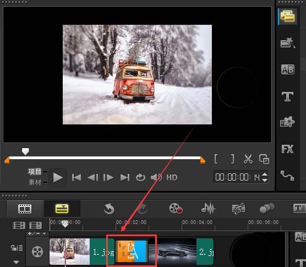Click ruler at 00:00:06:00
306x267 pixels.
(263, 222)
